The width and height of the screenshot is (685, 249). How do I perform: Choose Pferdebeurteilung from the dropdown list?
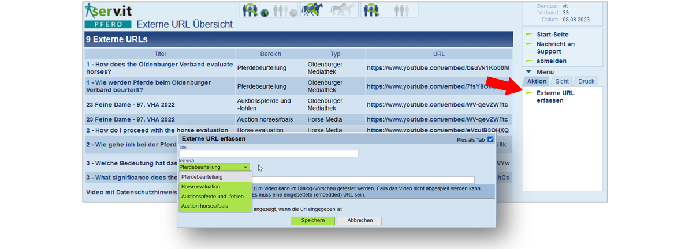[x=215, y=176]
